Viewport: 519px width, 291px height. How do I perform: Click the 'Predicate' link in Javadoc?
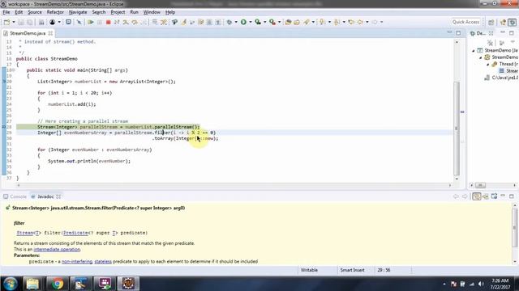75,233
